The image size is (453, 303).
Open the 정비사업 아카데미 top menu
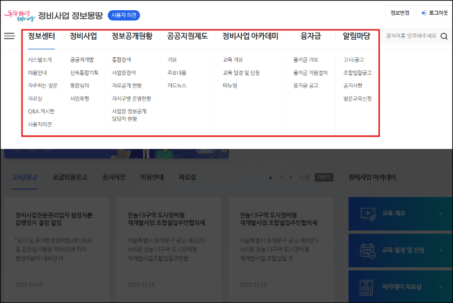[250, 36]
